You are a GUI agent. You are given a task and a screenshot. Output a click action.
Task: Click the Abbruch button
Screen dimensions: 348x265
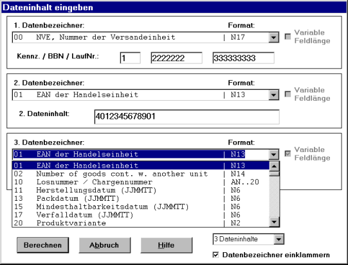[105, 245]
